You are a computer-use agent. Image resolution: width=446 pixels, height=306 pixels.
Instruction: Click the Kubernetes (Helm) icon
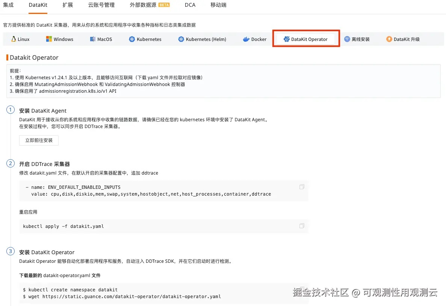pyautogui.click(x=181, y=39)
